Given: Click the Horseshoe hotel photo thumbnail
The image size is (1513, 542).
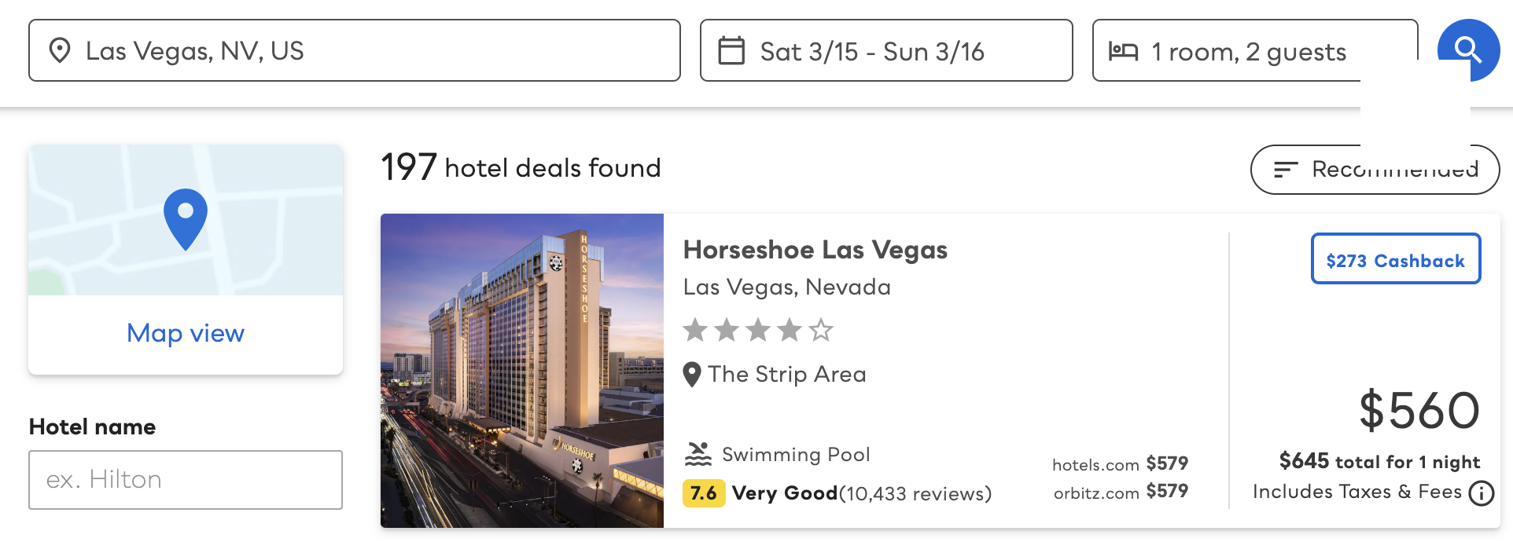Looking at the screenshot, I should [x=521, y=370].
